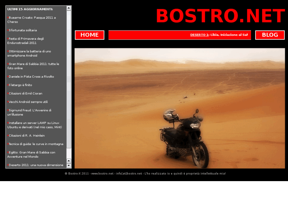
Task: Click the BOSTRO.NET site title
Action: (x=220, y=17)
